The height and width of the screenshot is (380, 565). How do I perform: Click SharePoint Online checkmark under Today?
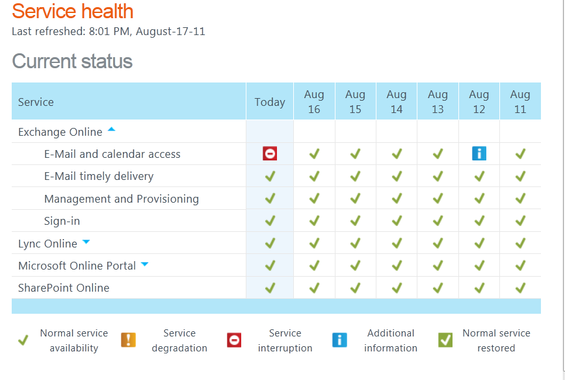pos(270,288)
